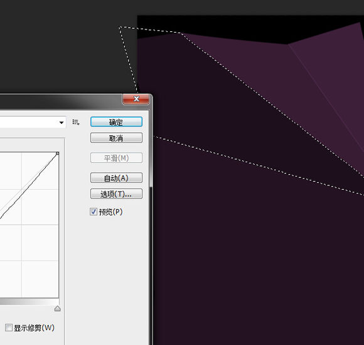Click the Curves dialog title bar
This screenshot has width=364, height=345.
(x=60, y=101)
